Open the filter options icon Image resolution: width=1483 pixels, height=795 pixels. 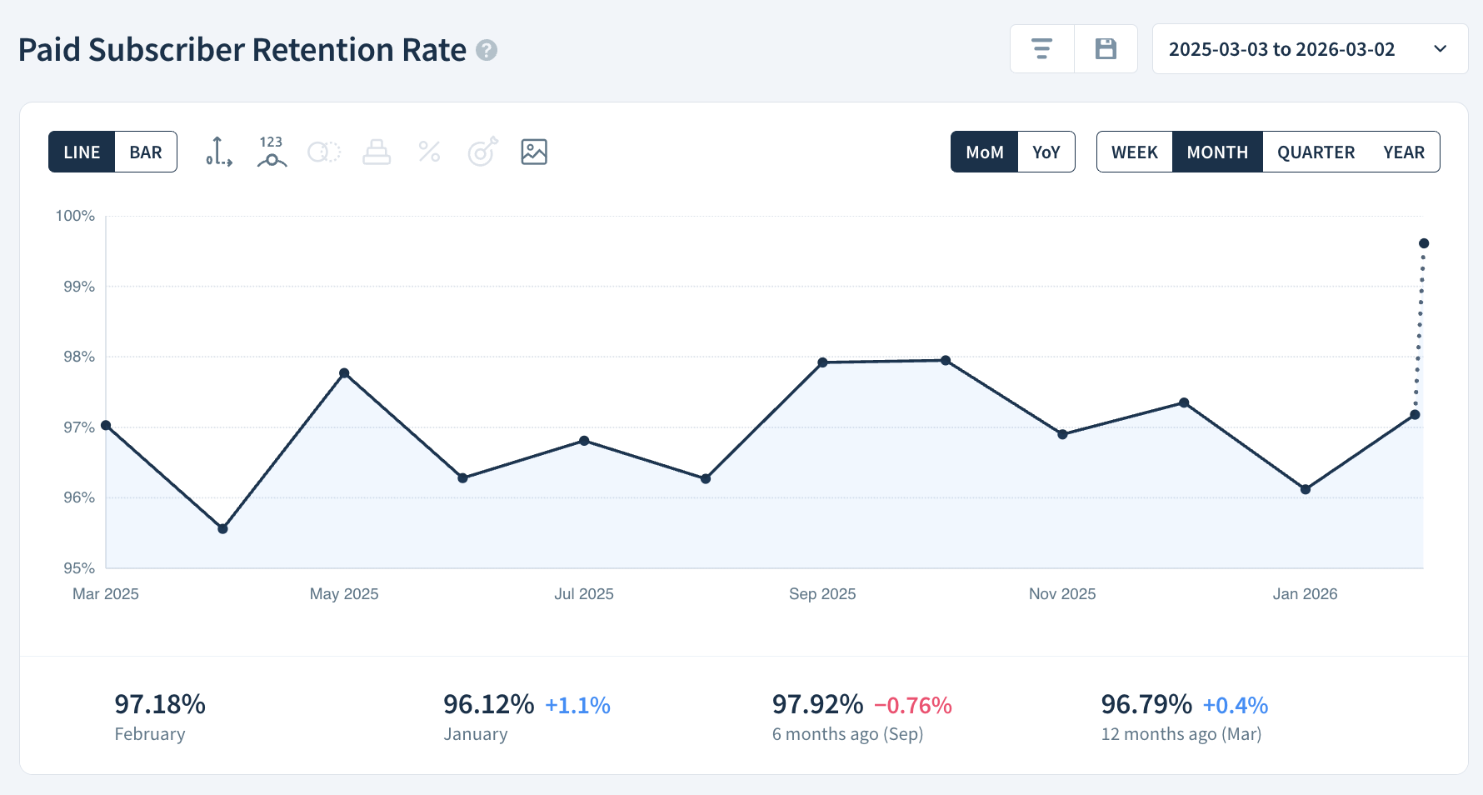(x=1041, y=48)
